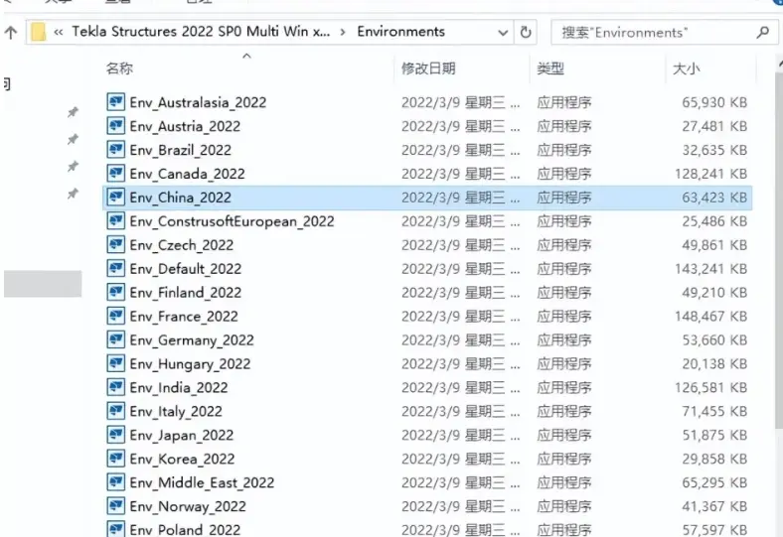Click the 128,241 KB size value
The height and width of the screenshot is (537, 783).
(x=711, y=174)
